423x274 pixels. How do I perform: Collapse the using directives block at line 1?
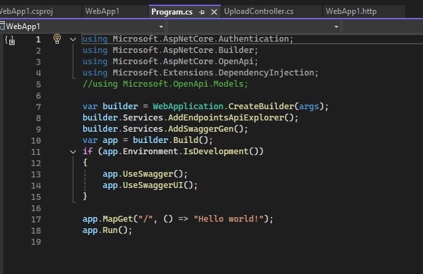[73, 40]
